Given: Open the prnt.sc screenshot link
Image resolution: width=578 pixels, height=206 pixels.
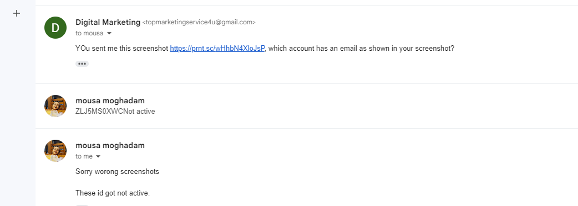Looking at the screenshot, I should coord(217,49).
